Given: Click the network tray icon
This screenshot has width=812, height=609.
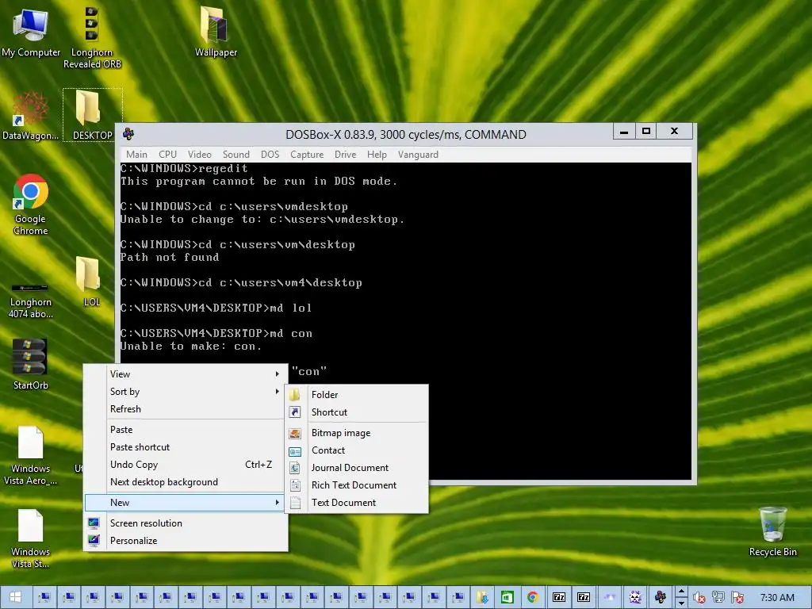Looking at the screenshot, I should click(718, 597).
